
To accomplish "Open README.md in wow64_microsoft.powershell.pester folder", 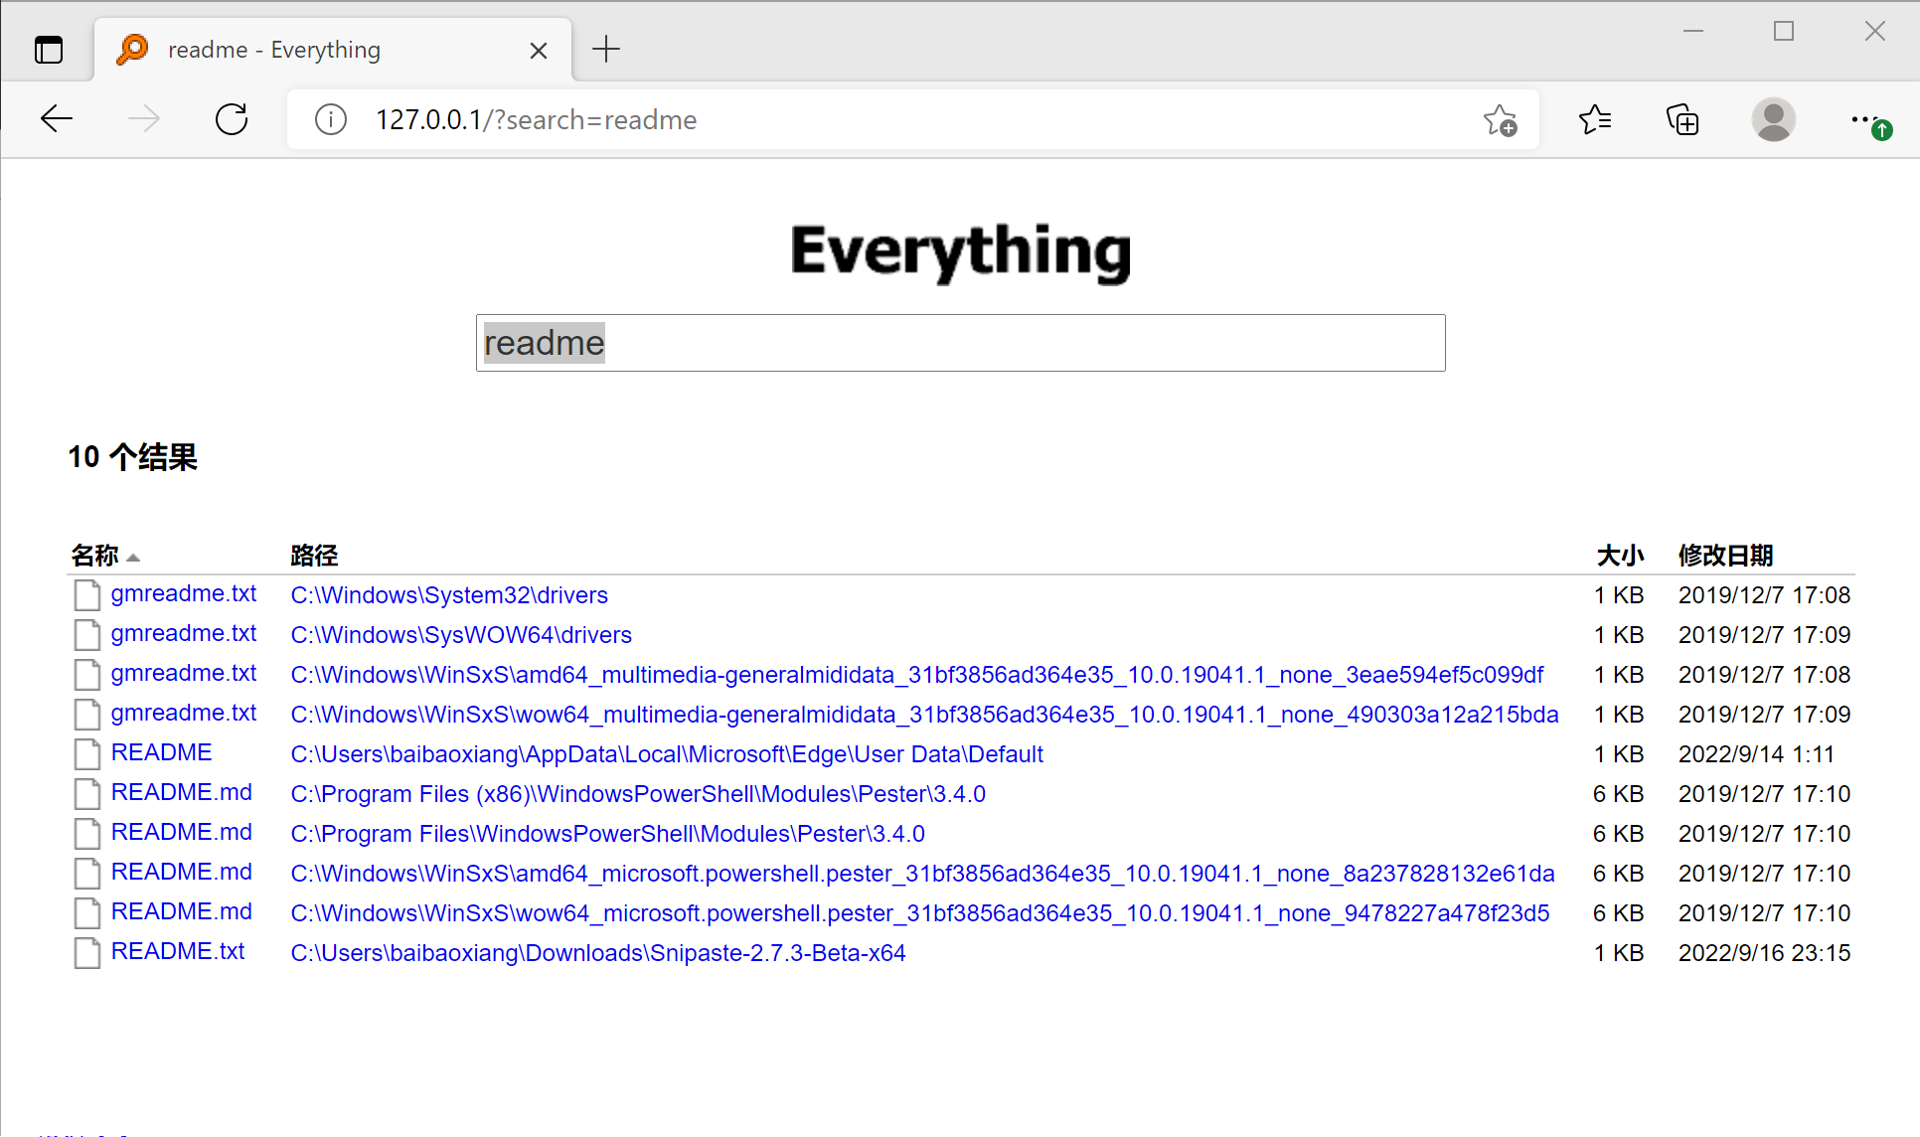I will (x=182, y=911).
